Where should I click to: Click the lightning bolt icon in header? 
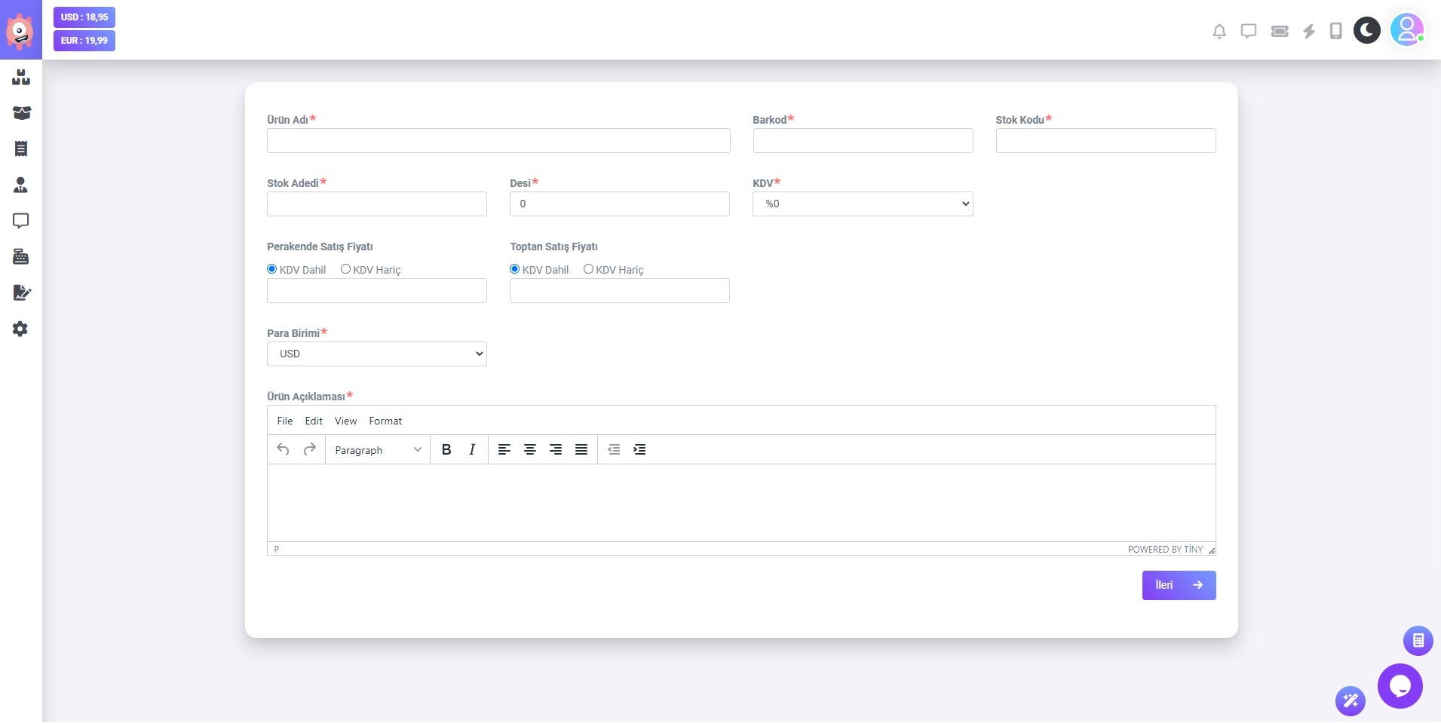coord(1309,31)
